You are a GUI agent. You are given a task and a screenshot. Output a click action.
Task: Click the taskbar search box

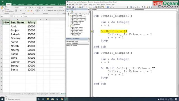[20, 99]
